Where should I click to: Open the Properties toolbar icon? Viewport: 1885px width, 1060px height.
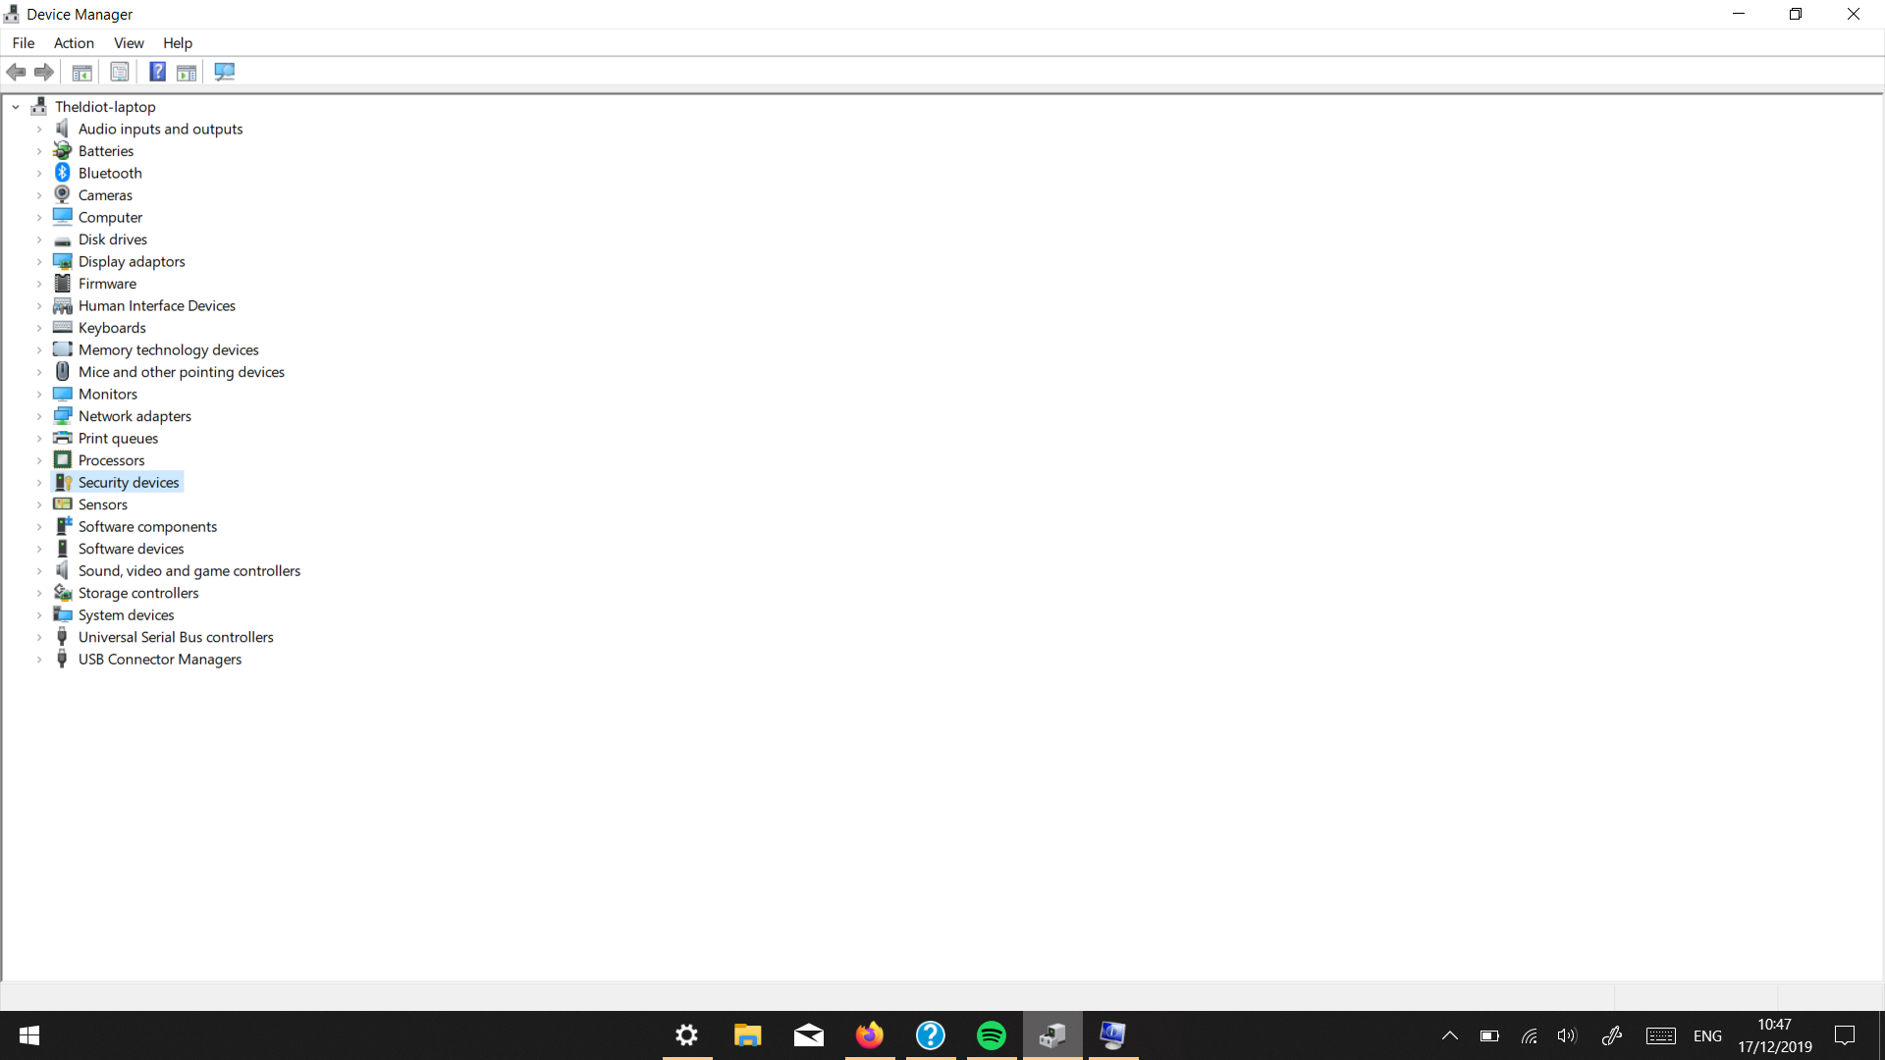click(x=120, y=72)
